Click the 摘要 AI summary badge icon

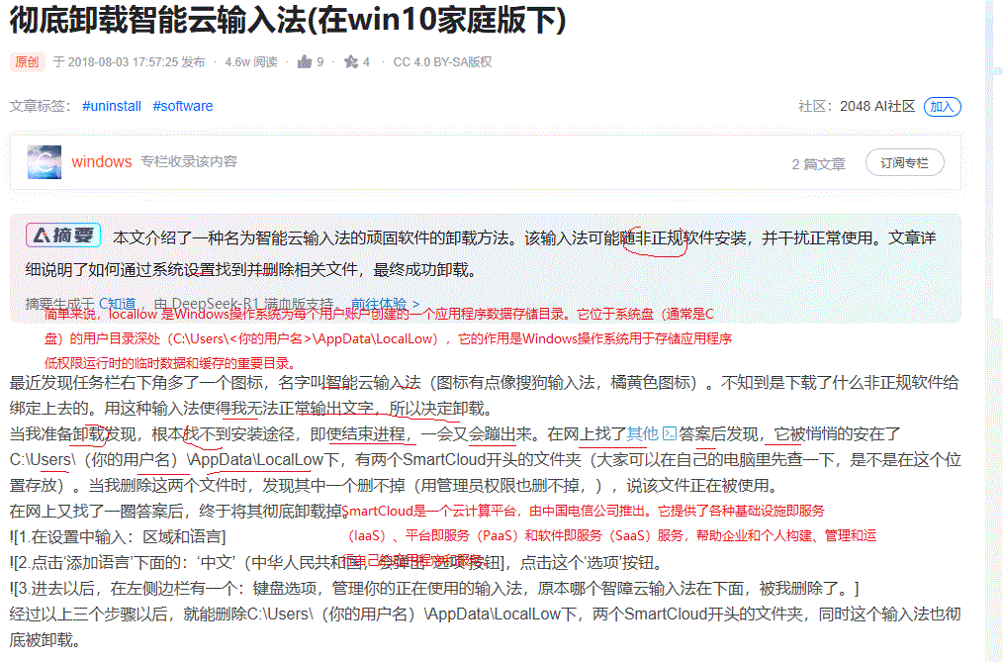pos(65,236)
